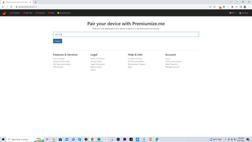Open the notification center icon

coord(248,139)
